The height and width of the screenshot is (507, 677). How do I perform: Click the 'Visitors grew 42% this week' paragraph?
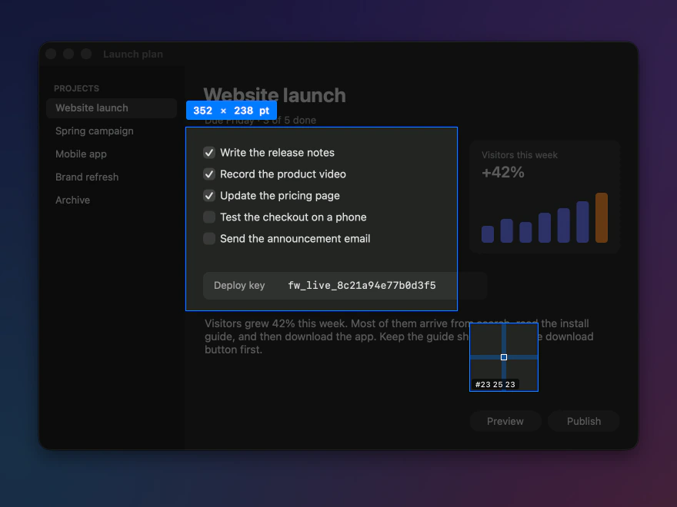coord(399,336)
